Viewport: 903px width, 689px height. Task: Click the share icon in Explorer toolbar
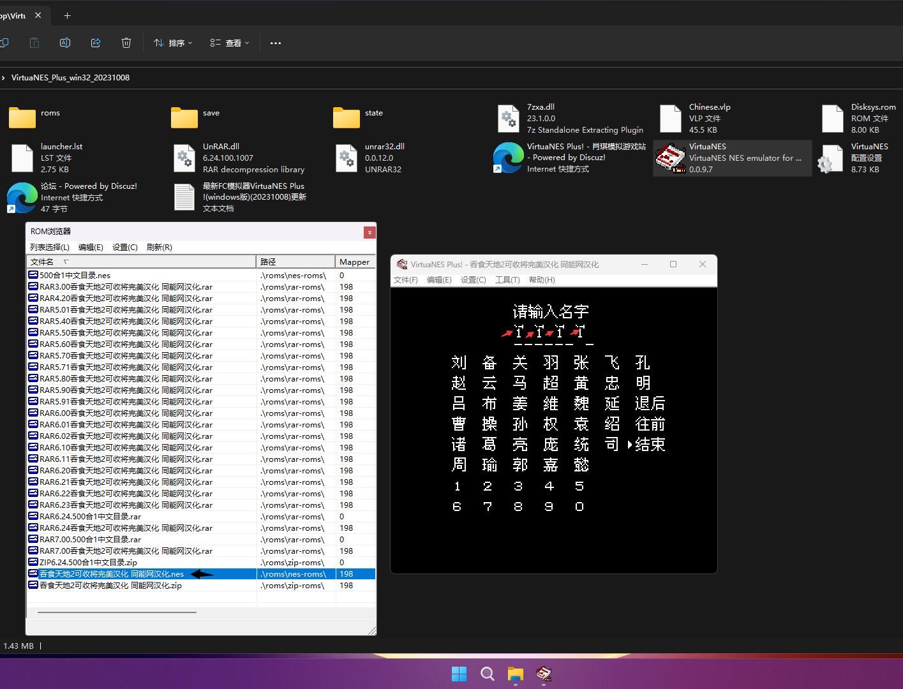coord(96,43)
